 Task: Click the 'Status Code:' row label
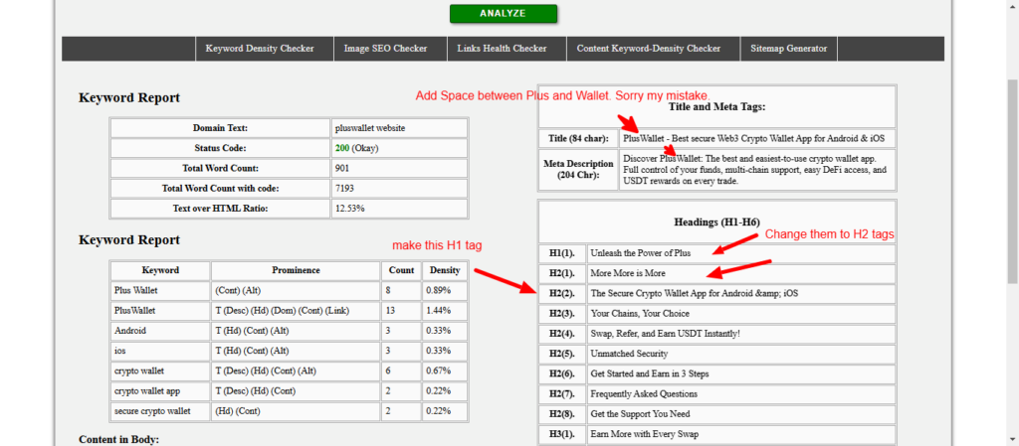(220, 148)
